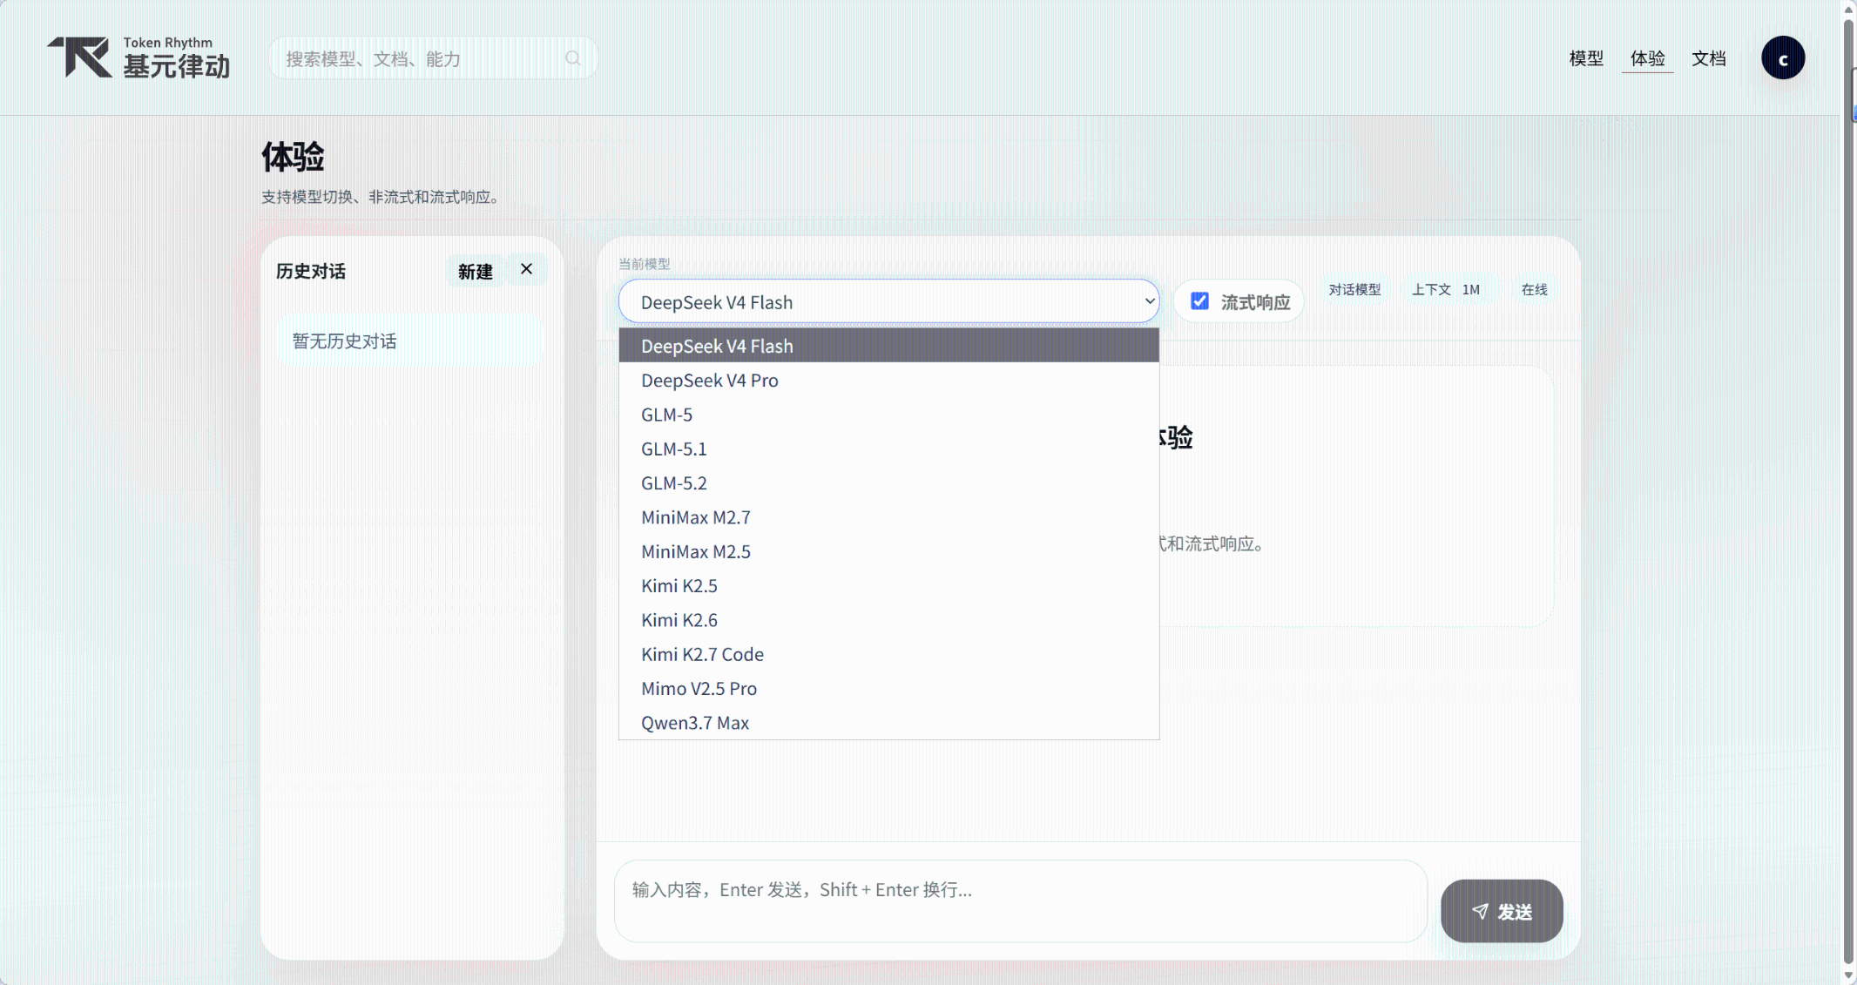Click the paper plane send button
The height and width of the screenshot is (985, 1857).
(1502, 911)
